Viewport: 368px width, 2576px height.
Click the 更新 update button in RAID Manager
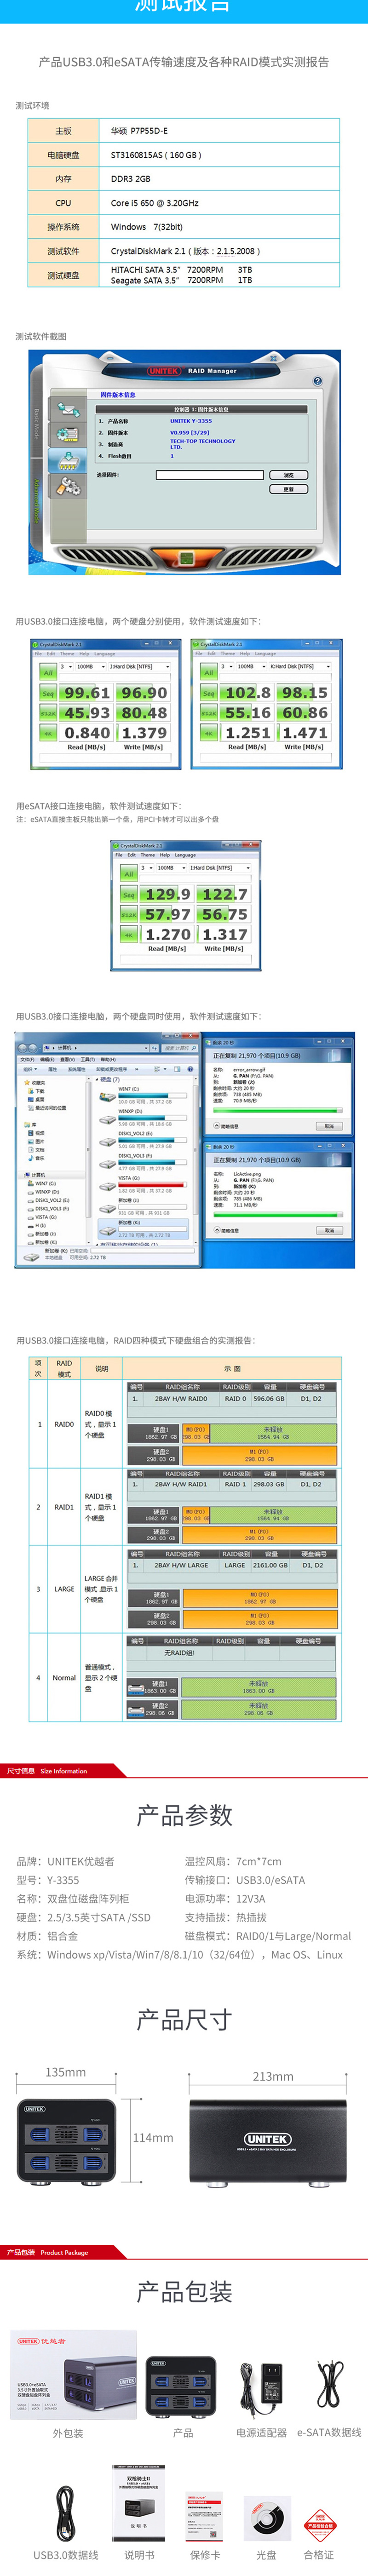[x=288, y=489]
